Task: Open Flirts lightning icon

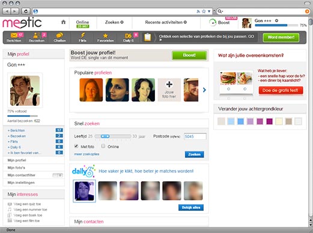Action: pyautogui.click(x=83, y=35)
